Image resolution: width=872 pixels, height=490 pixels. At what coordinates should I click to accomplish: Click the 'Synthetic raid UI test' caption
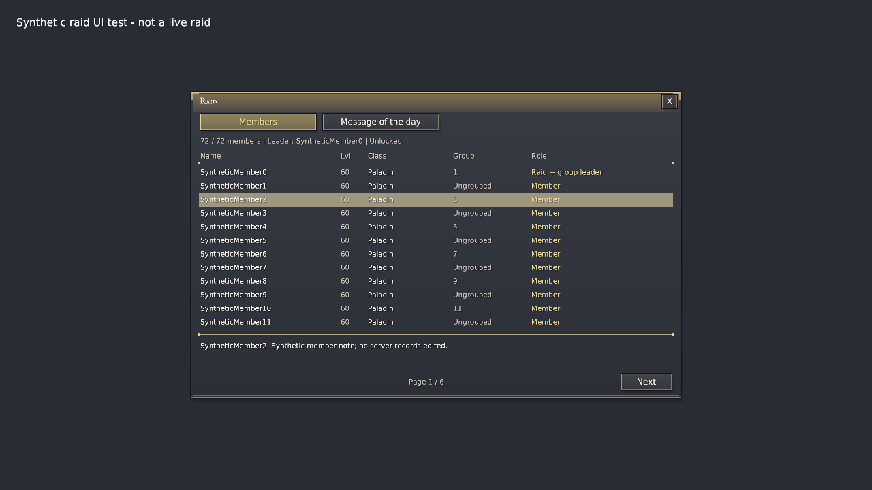pyautogui.click(x=113, y=22)
